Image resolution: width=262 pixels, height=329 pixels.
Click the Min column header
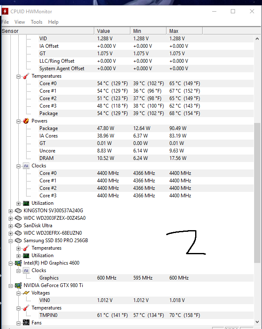click(x=148, y=31)
